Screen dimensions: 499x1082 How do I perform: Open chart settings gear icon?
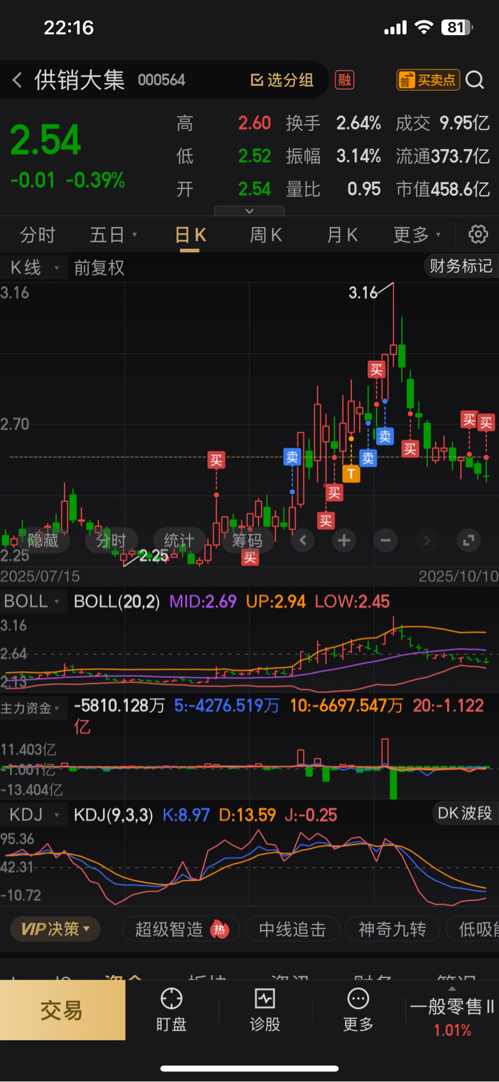tap(478, 234)
